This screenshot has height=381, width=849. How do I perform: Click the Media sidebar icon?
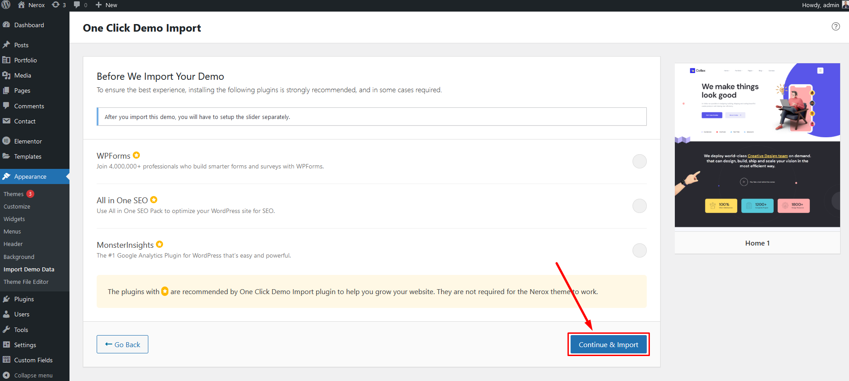pos(6,75)
